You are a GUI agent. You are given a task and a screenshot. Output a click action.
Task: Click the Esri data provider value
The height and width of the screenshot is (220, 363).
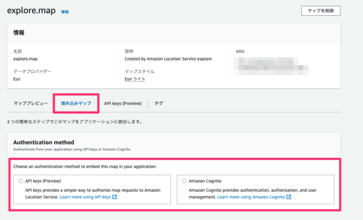pyautogui.click(x=16, y=79)
